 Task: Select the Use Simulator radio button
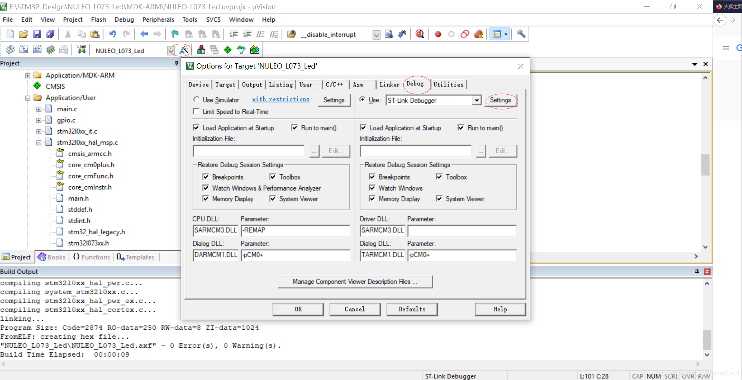[196, 99]
